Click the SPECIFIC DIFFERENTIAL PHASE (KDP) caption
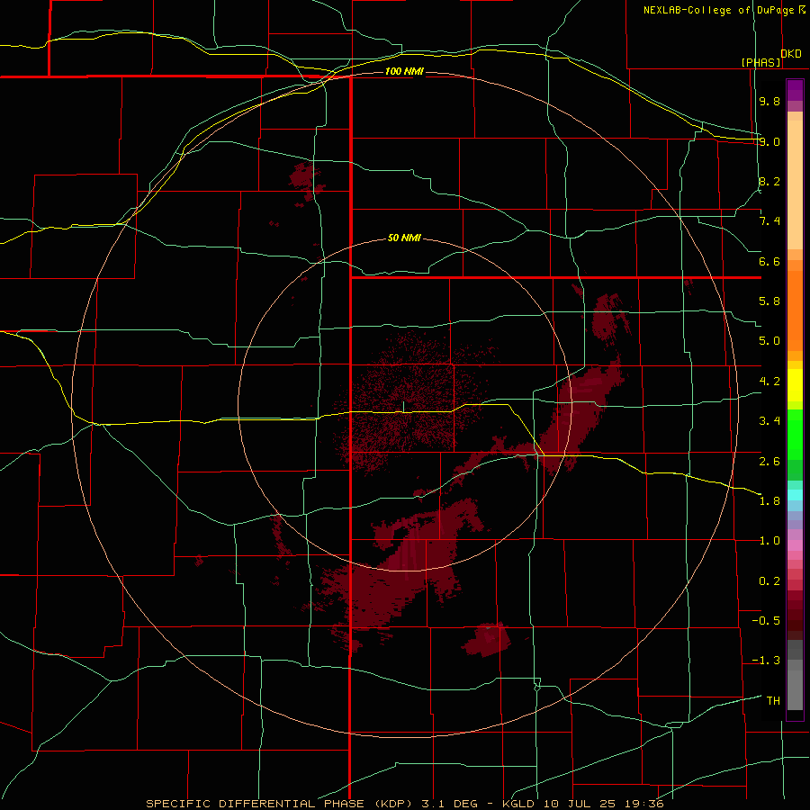This screenshot has width=810, height=810. pyautogui.click(x=279, y=804)
